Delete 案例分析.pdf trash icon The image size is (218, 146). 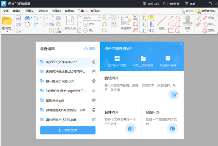pos(94,100)
